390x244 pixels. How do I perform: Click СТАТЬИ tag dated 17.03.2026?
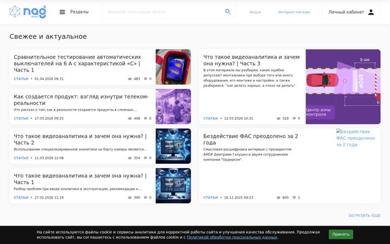click(x=21, y=118)
